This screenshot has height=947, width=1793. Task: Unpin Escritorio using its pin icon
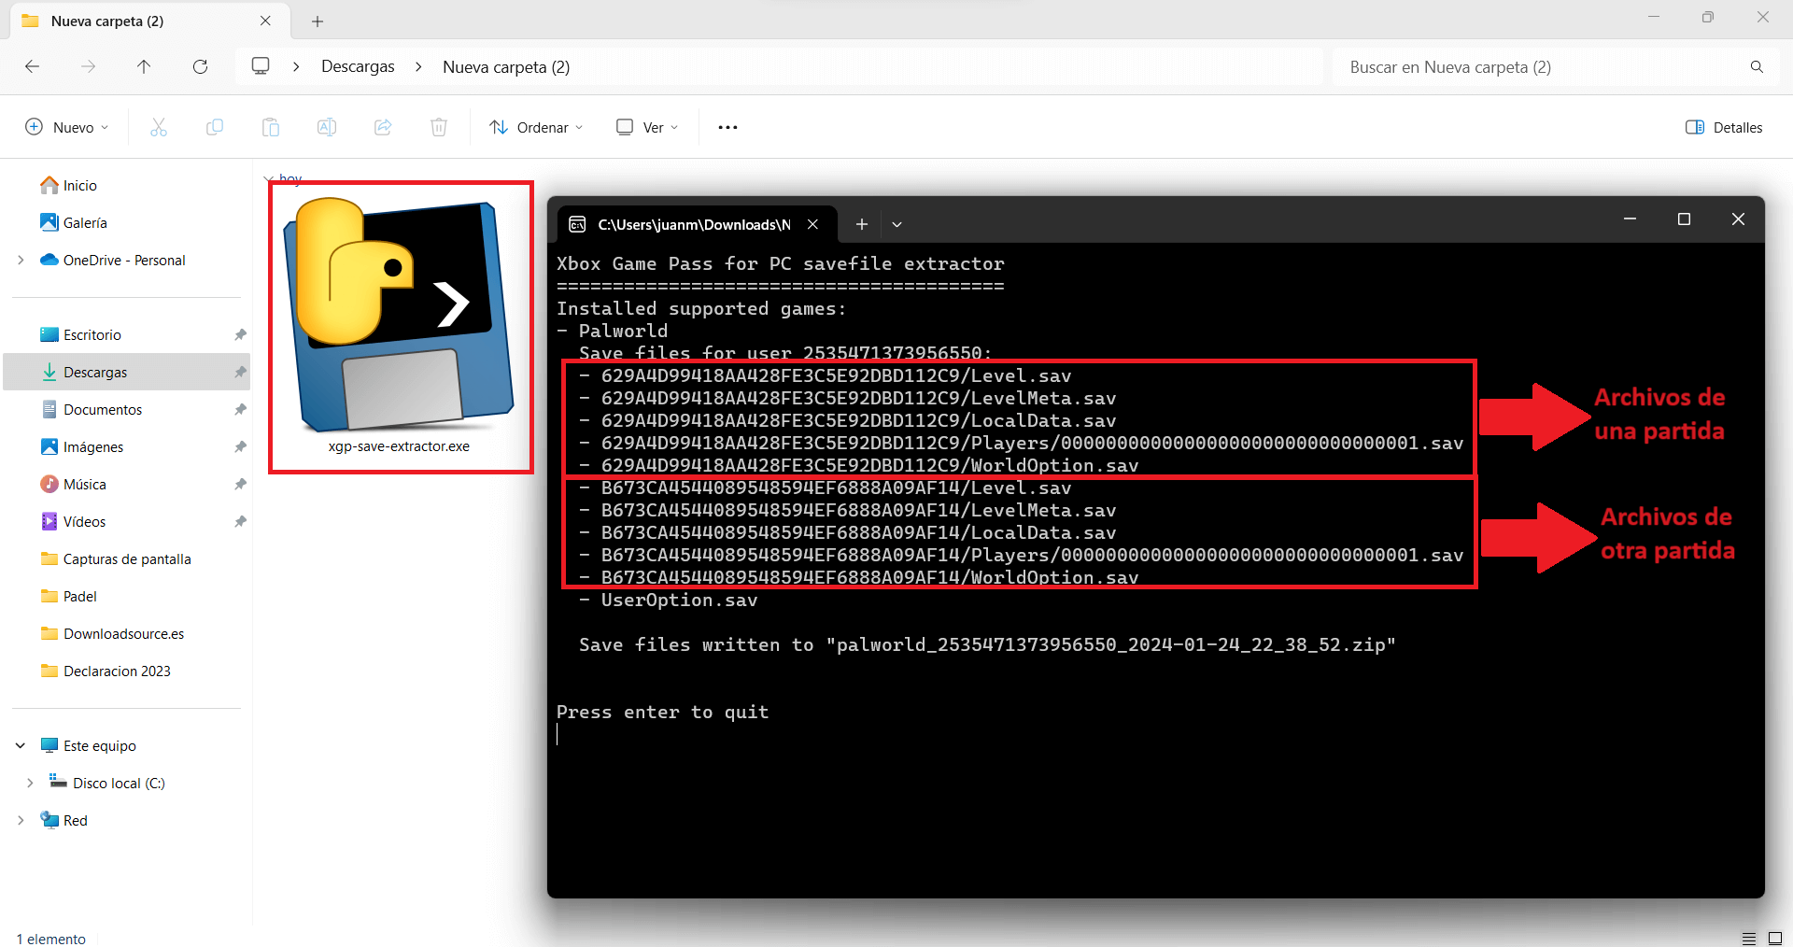(240, 334)
